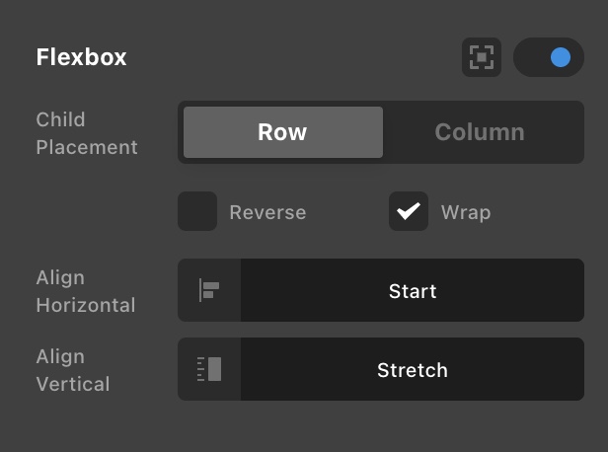The width and height of the screenshot is (608, 452).
Task: Open the Align Horizontal Start dropdown
Action: [413, 290]
